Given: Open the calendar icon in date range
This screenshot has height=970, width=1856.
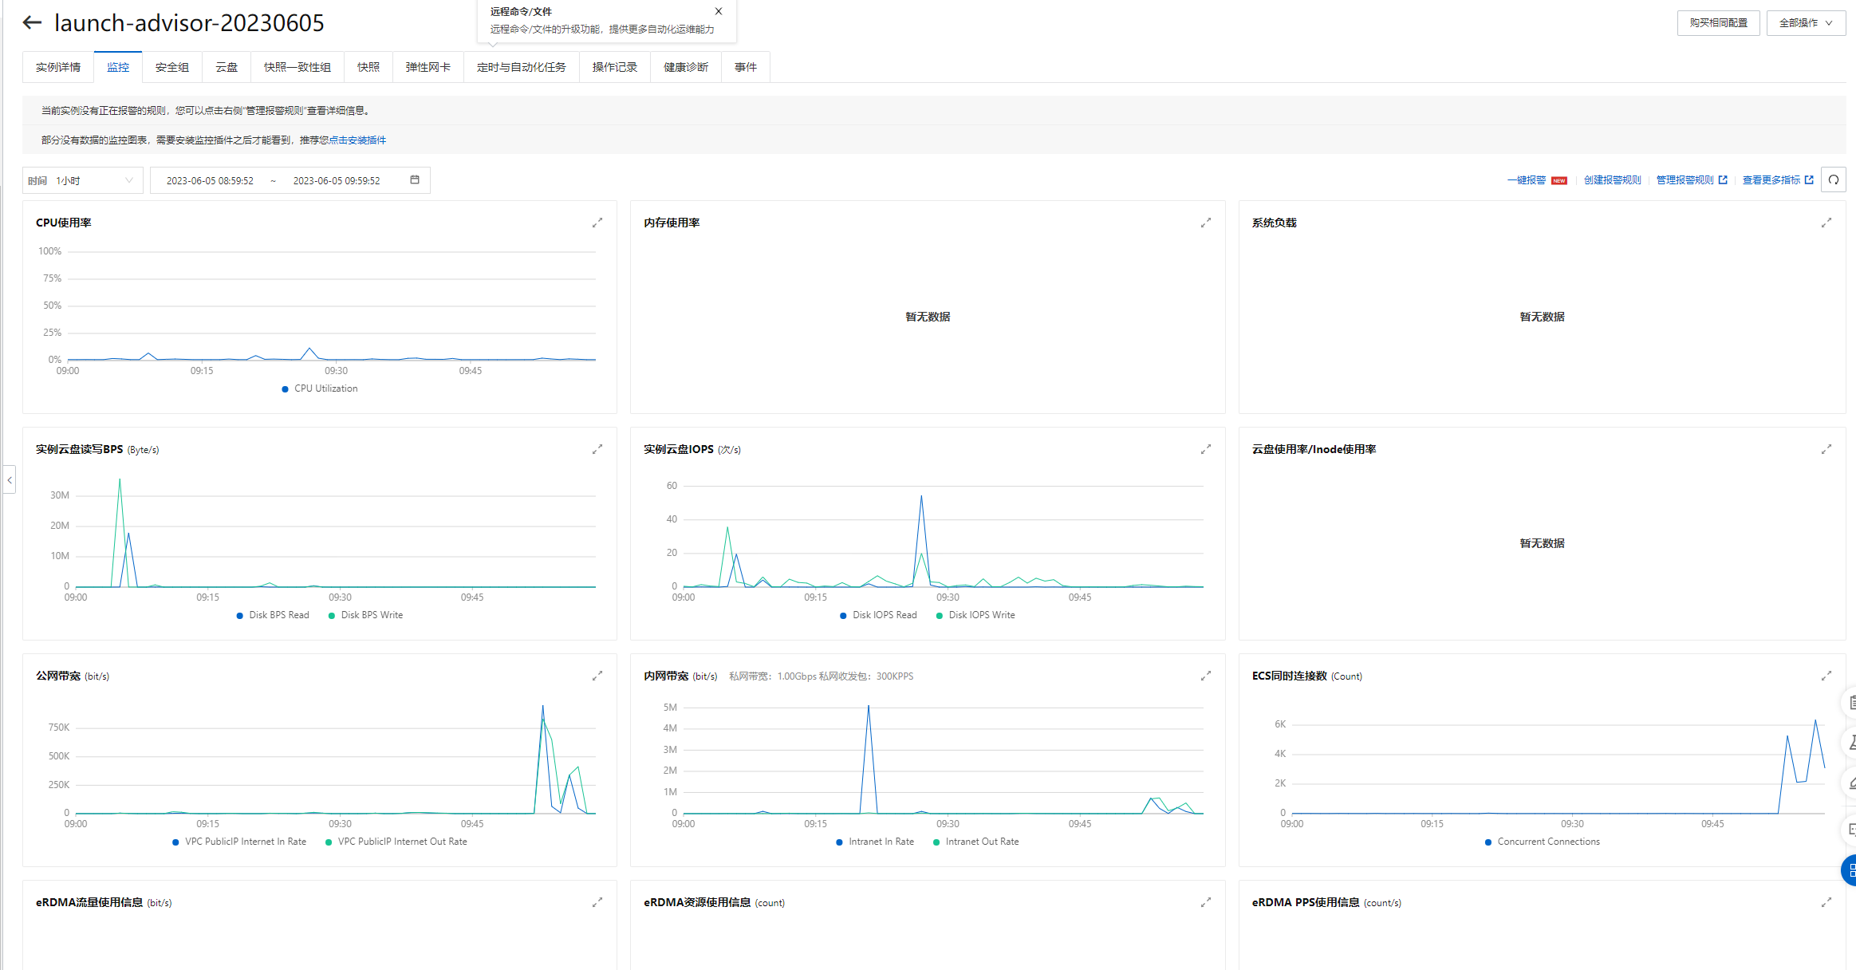Looking at the screenshot, I should click(415, 180).
